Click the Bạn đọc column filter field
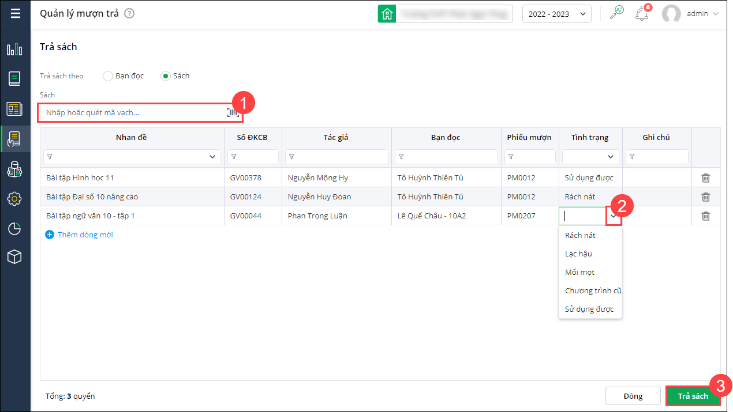 point(446,157)
